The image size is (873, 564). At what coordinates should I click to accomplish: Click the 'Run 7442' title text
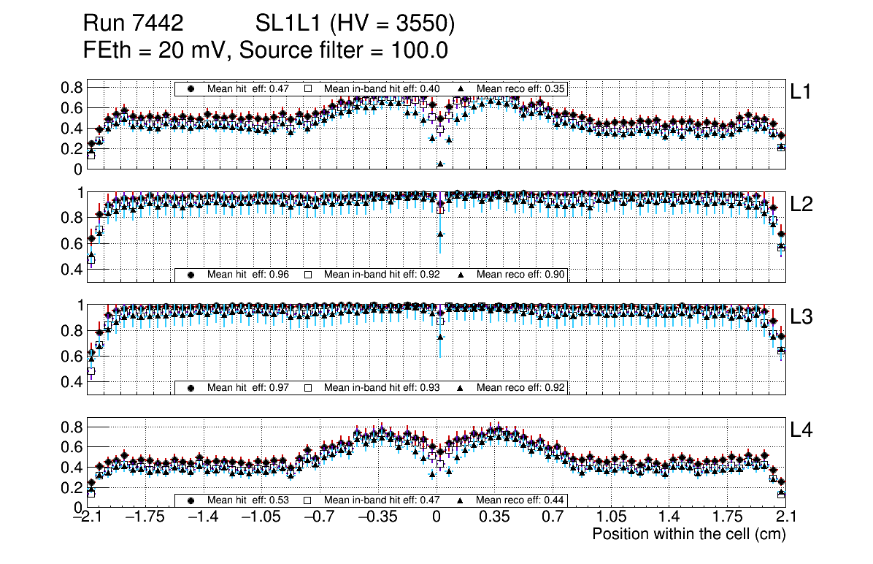[132, 24]
